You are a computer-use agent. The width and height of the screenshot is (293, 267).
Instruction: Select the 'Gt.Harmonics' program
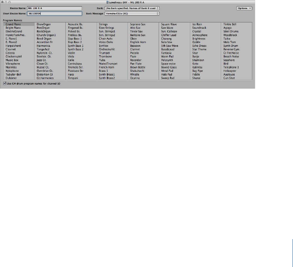(45, 78)
